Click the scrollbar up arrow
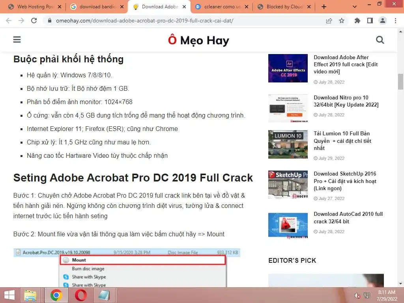 click(x=400, y=32)
